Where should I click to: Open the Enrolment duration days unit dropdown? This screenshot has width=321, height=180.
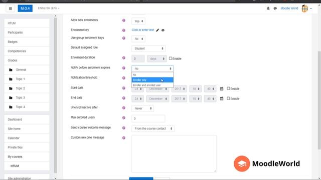click(x=157, y=58)
